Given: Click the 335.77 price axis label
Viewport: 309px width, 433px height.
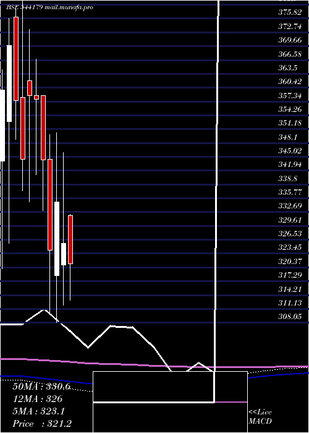Looking at the screenshot, I should tap(290, 192).
